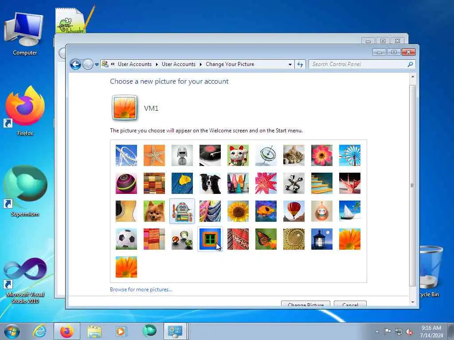The image size is (454, 340).
Task: Pick the sleeping kitten picture
Action: 294,155
